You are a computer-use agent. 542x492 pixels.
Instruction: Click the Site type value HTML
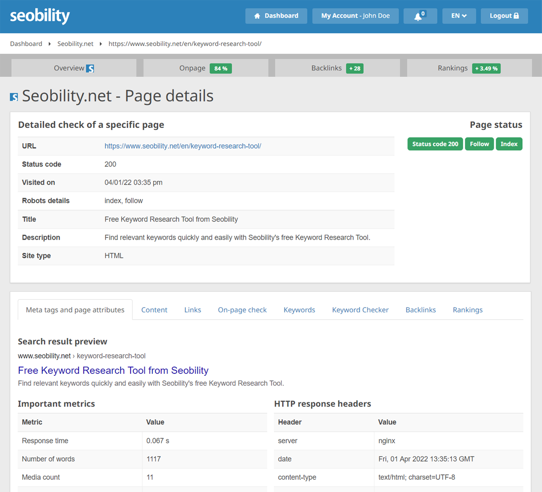pyautogui.click(x=114, y=256)
